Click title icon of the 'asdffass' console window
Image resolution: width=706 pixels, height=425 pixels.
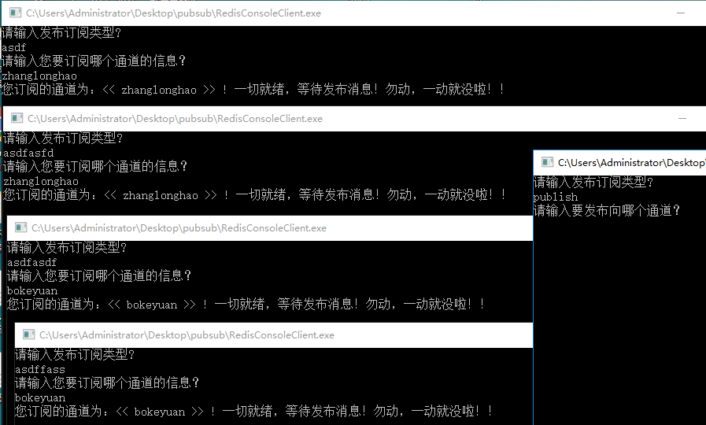(29, 335)
